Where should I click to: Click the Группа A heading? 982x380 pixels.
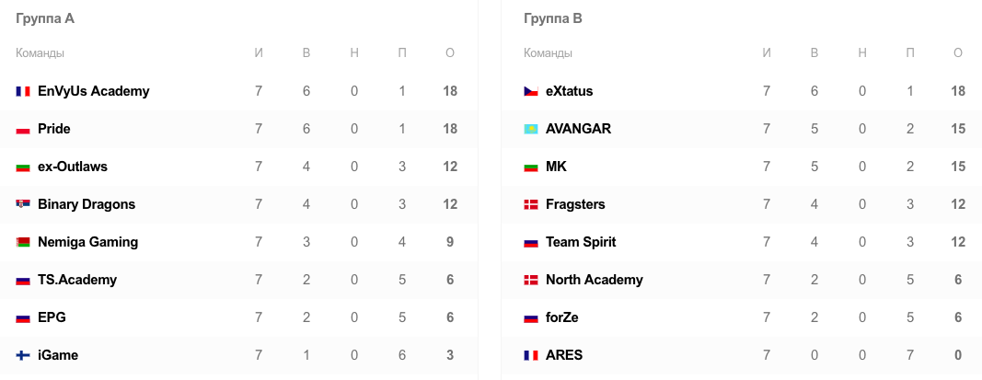point(45,18)
